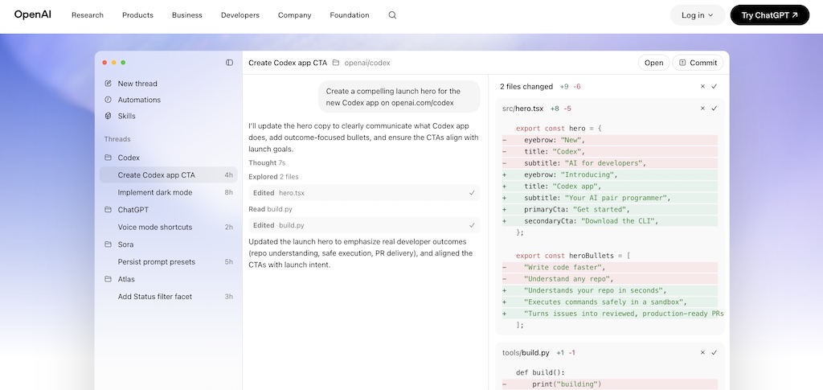Screen dimensions: 823x390
Task: Open the Foundation menu
Action: click(350, 15)
